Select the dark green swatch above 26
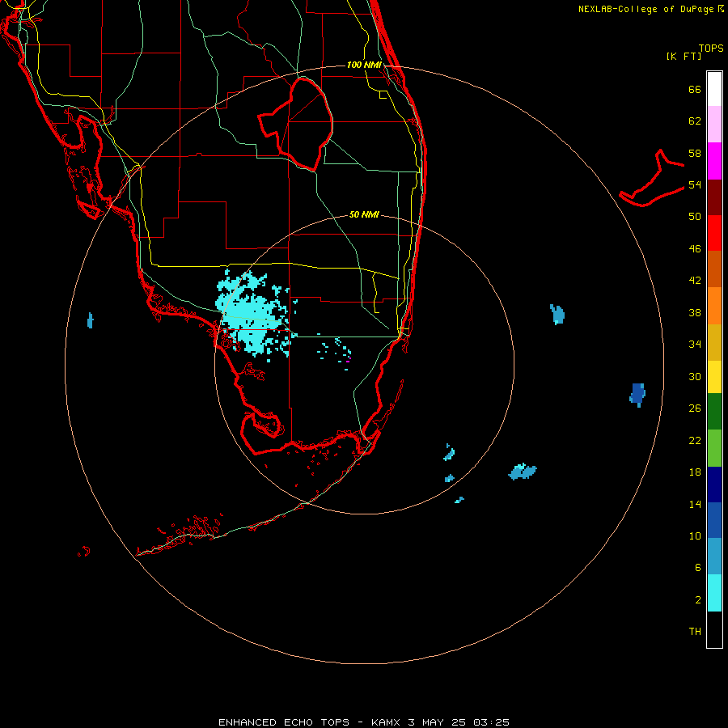728x728 pixels. (x=714, y=412)
